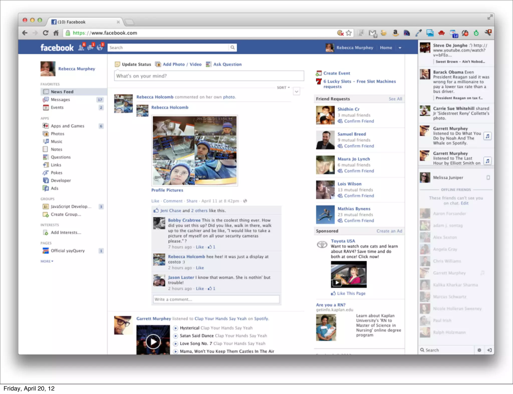This screenshot has width=513, height=394.
Task: Select Add Photo / Video tab
Action: (182, 64)
